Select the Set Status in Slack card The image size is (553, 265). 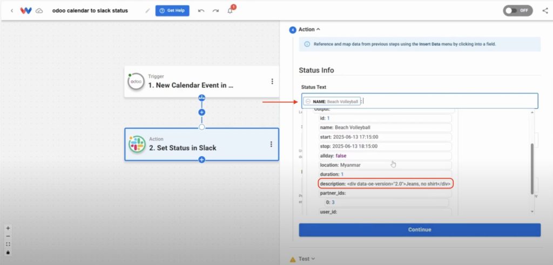click(x=202, y=144)
